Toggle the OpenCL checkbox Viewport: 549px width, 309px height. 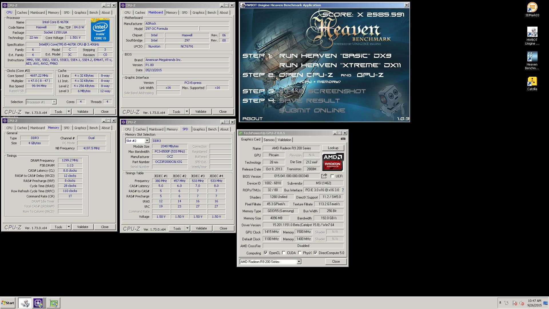266,253
